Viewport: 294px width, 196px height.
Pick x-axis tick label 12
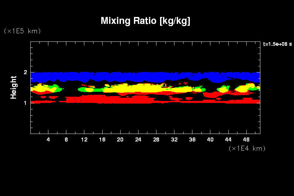tap(84, 139)
